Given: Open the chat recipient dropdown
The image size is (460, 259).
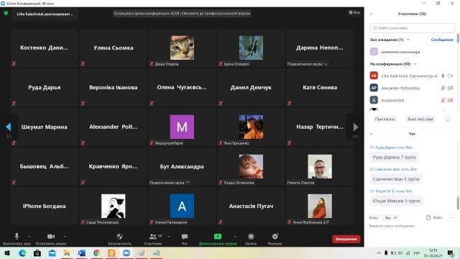Looking at the screenshot, I should click(x=390, y=218).
